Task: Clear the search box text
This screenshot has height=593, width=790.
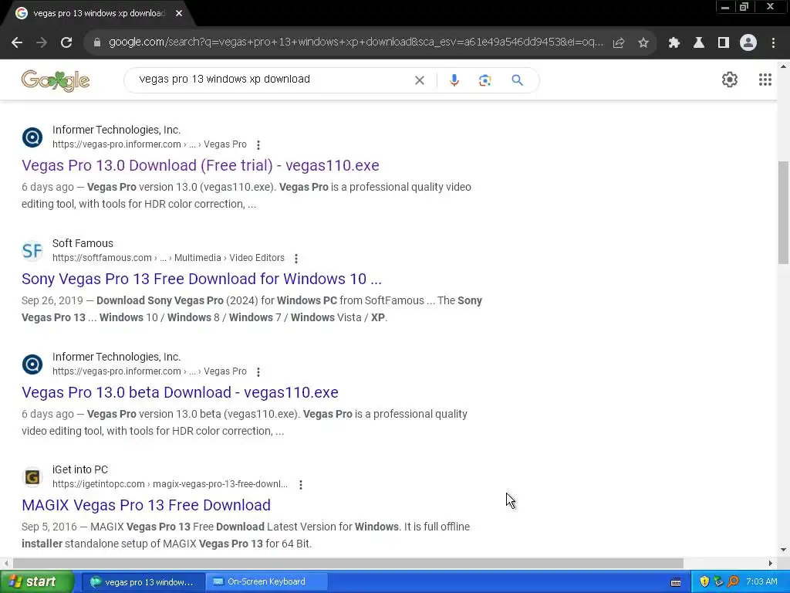Action: pyautogui.click(x=419, y=80)
